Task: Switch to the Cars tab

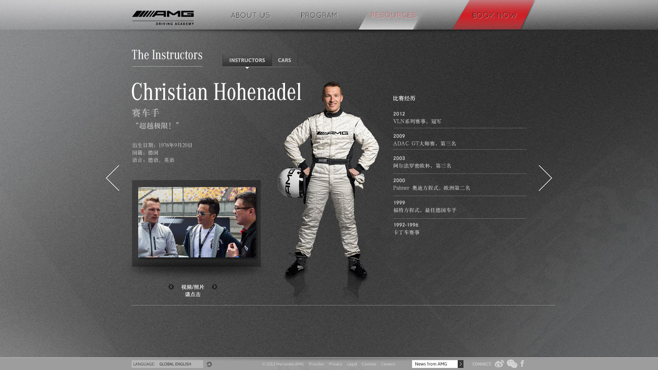Action: pos(285,60)
